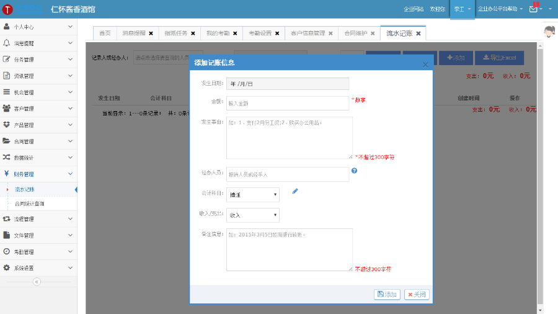558x314 pixels.
Task: Click the file icon beside 文件管理
Action: [x=6, y=235]
